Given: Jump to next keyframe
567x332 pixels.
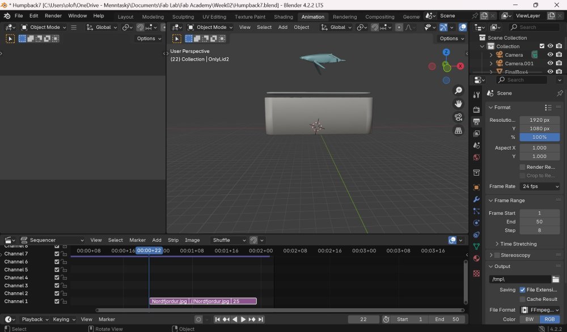Looking at the screenshot, I should pos(252,320).
